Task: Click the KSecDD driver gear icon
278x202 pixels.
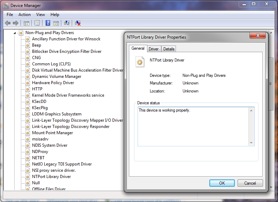Action: [x=28, y=102]
